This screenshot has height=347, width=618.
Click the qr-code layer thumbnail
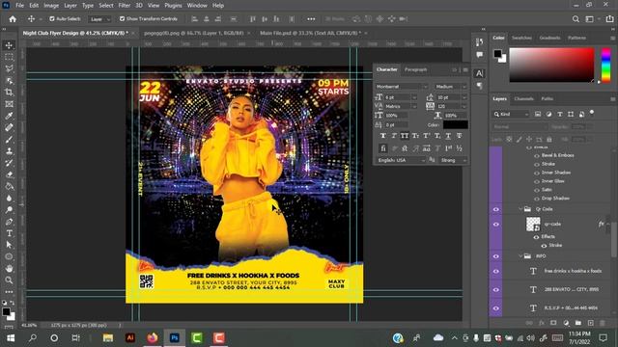533,225
